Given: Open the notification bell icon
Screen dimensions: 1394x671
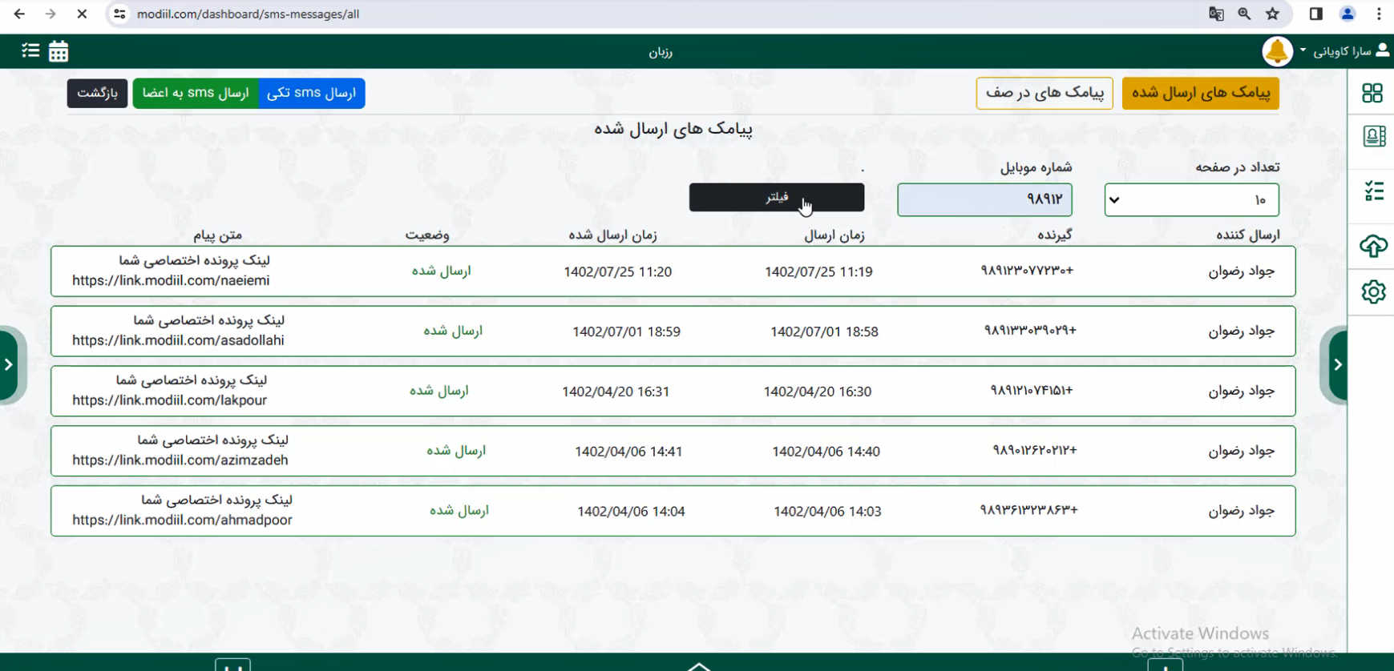Looking at the screenshot, I should pyautogui.click(x=1276, y=51).
